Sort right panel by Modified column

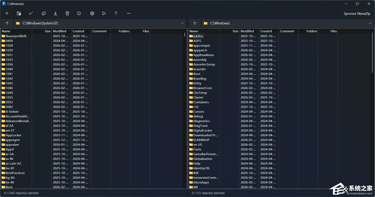(249, 31)
